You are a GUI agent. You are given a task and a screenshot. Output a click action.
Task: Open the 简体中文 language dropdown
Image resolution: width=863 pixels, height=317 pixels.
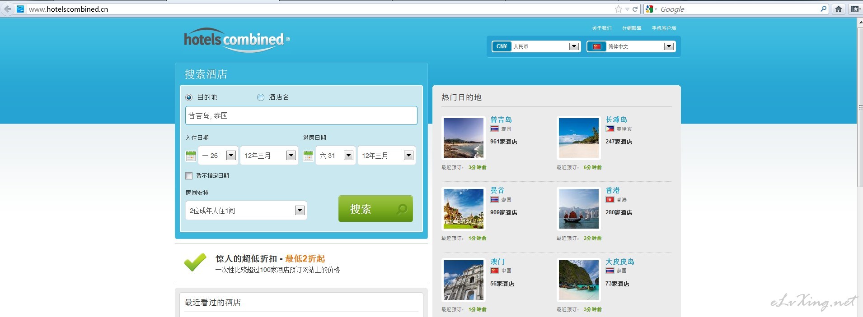point(631,46)
